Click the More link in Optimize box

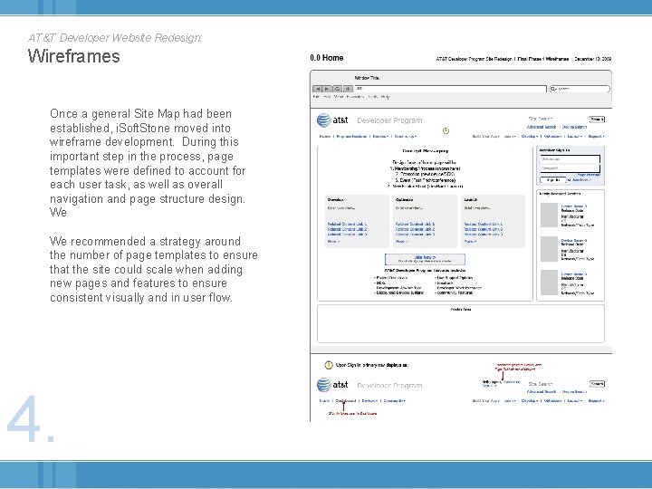tap(402, 241)
